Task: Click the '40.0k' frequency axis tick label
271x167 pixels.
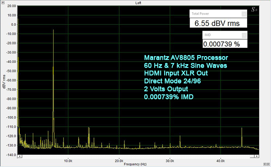Action: click(221, 161)
